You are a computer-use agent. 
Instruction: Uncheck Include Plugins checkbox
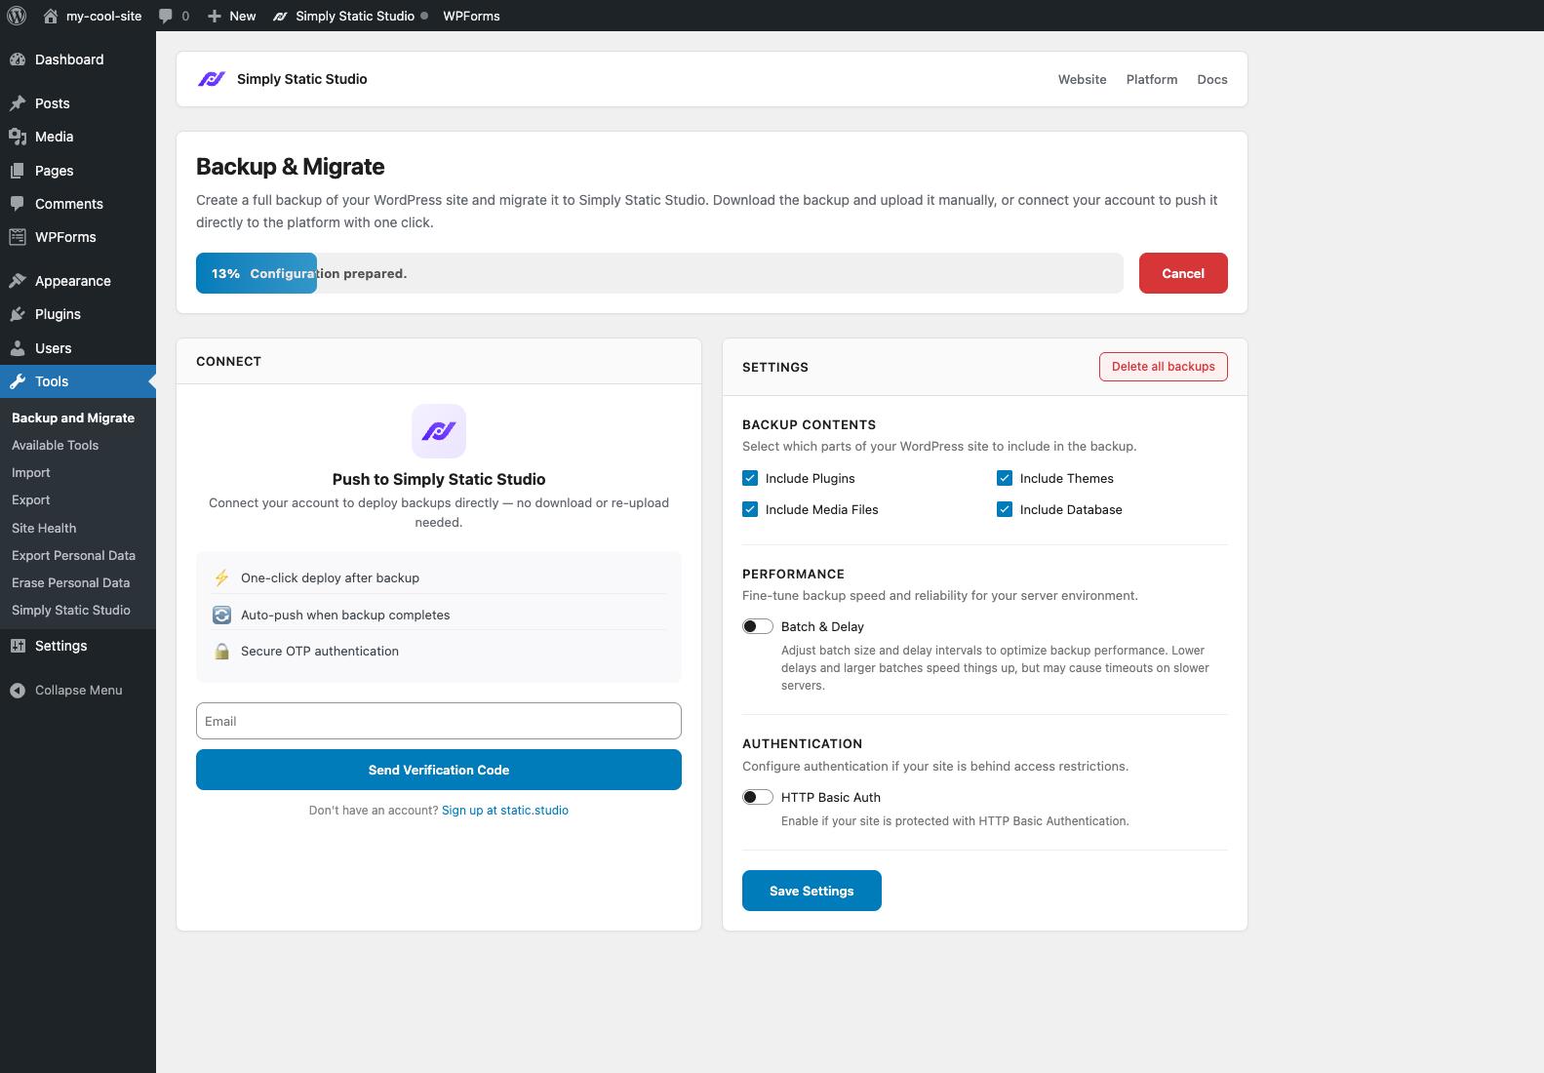click(750, 478)
